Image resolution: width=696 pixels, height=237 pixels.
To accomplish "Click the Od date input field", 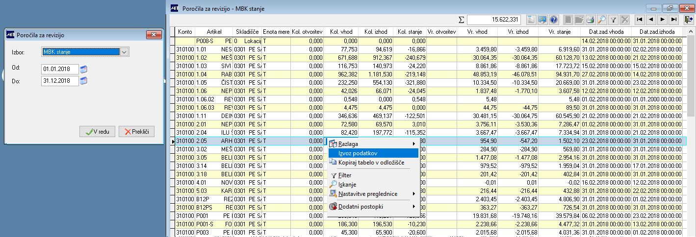I will 60,69.
